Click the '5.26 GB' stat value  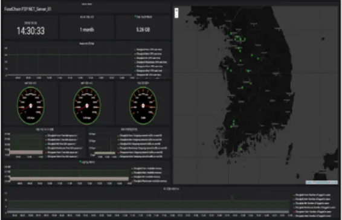pyautogui.click(x=143, y=30)
